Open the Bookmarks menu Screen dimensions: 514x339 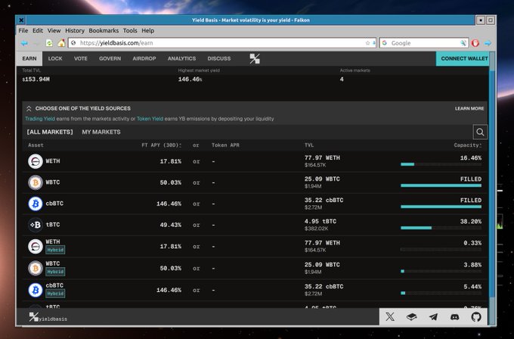click(x=104, y=30)
